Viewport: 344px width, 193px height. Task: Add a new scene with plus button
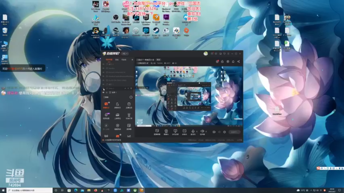point(132,60)
